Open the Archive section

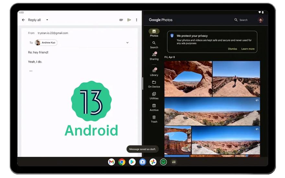[x=154, y=107]
